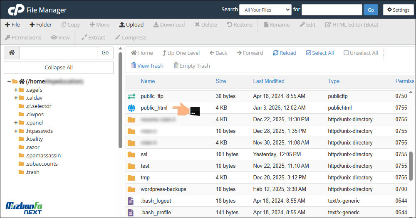Click the ssl folder icon
The height and width of the screenshot is (218, 416).
point(131,154)
